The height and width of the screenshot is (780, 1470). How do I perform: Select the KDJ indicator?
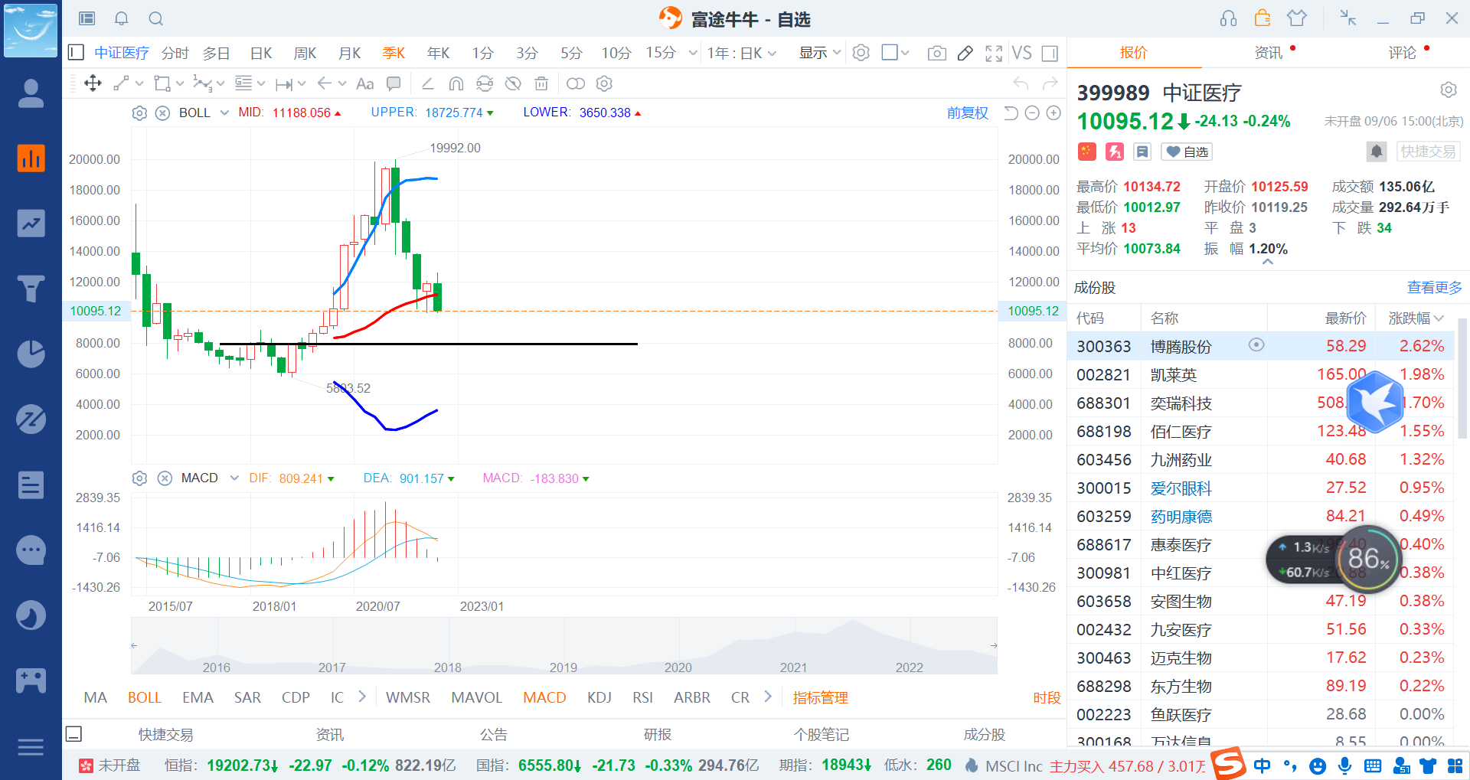pos(599,697)
